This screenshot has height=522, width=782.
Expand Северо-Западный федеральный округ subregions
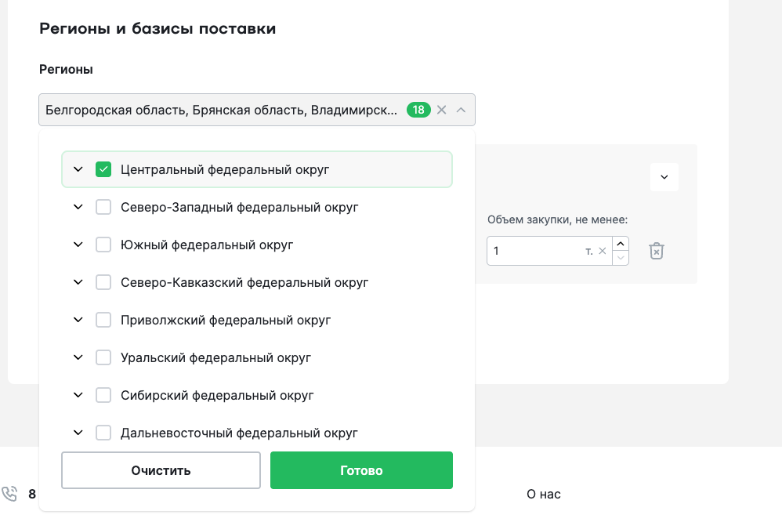78,207
